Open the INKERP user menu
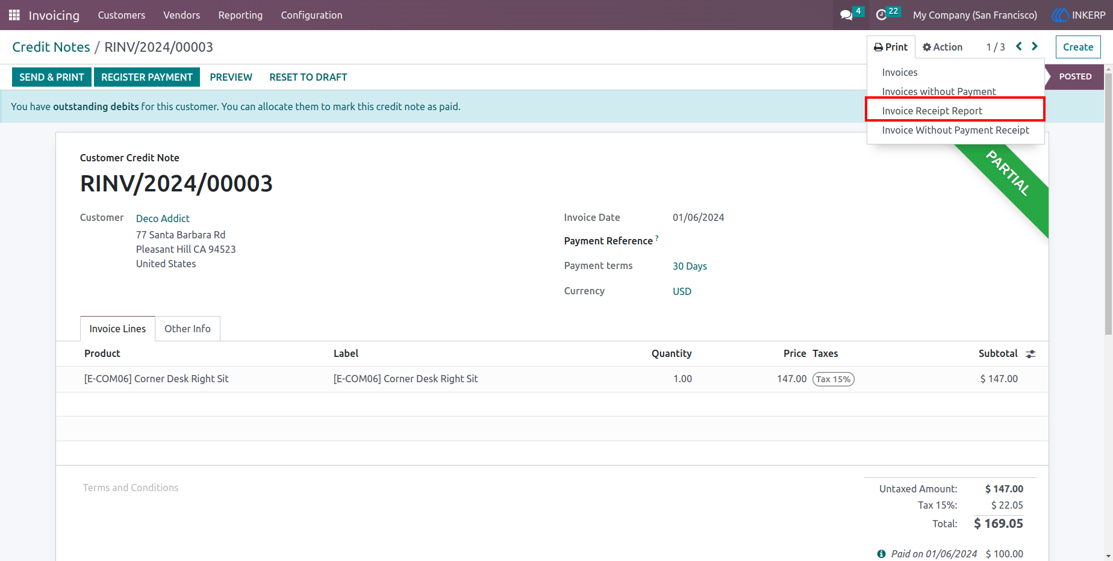This screenshot has height=561, width=1113. coord(1079,15)
